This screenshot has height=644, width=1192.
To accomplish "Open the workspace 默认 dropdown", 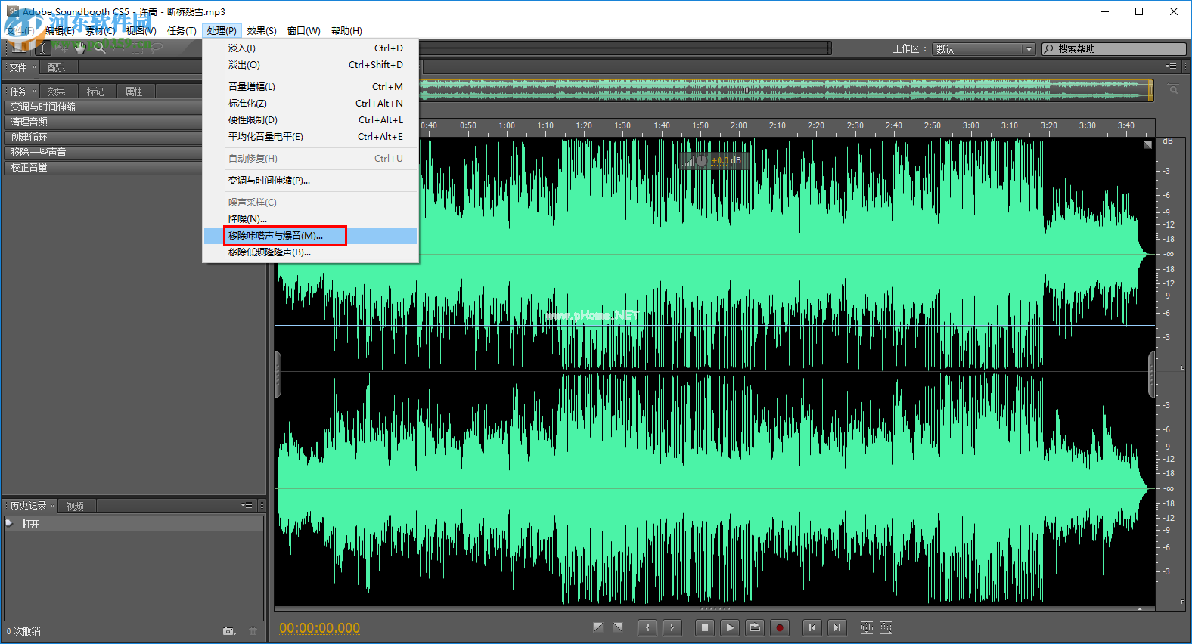I will 983,49.
